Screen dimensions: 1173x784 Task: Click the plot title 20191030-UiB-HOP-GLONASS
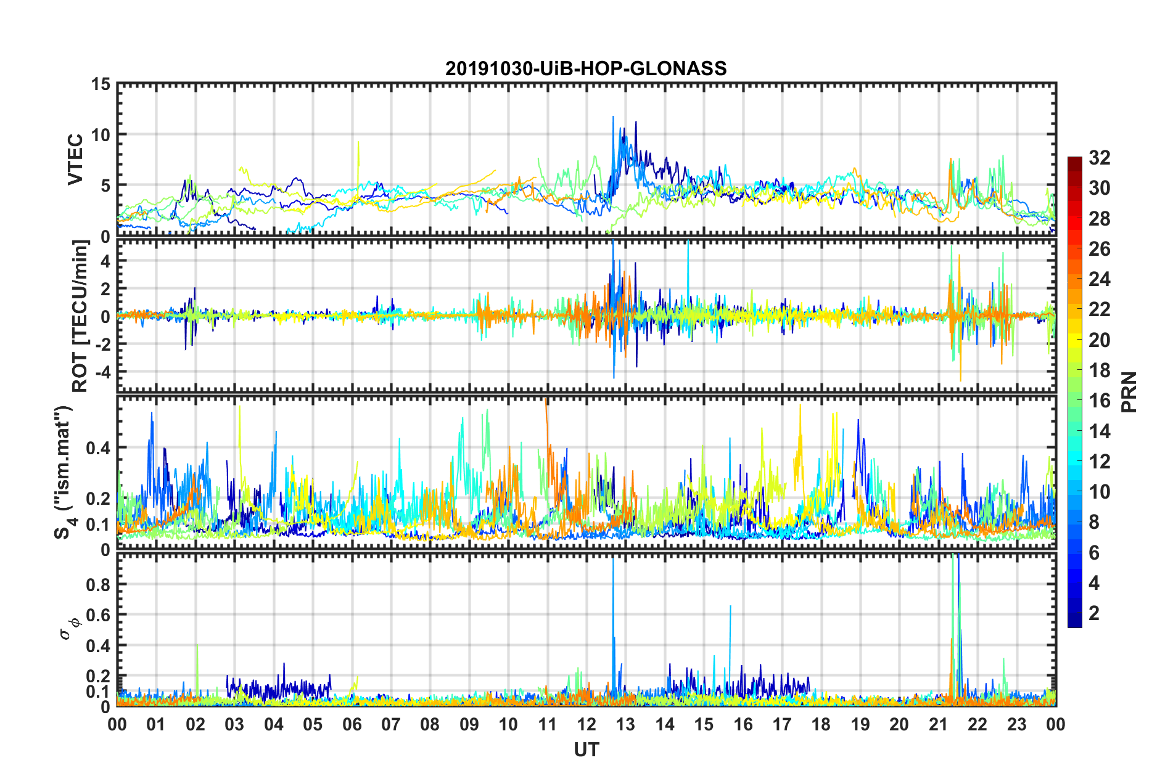click(x=586, y=68)
